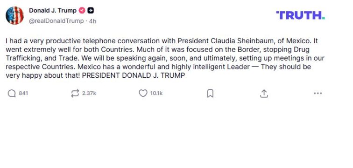This screenshot has width=353, height=168.
Task: Bookmark this post with the bookmark icon
Action: [210, 94]
